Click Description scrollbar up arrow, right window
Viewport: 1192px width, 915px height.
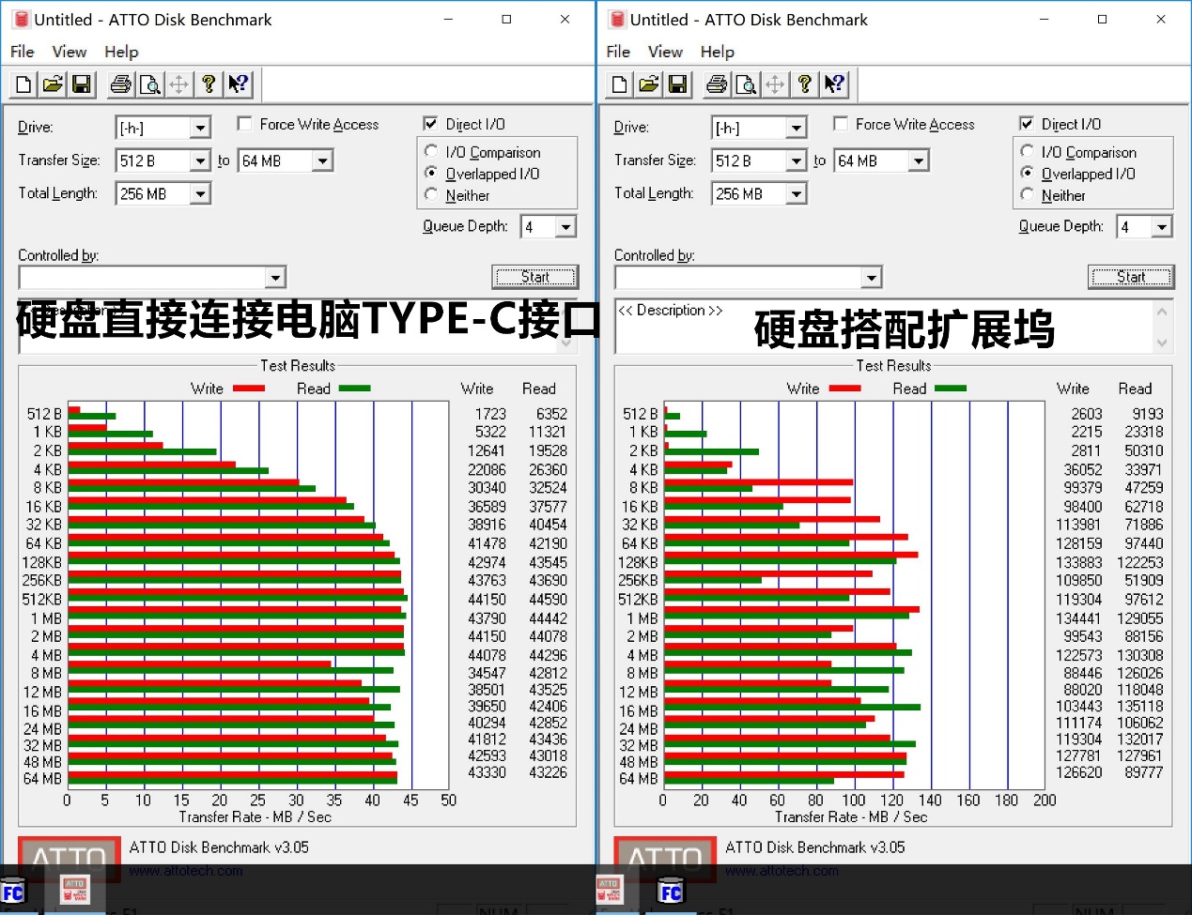click(1163, 311)
